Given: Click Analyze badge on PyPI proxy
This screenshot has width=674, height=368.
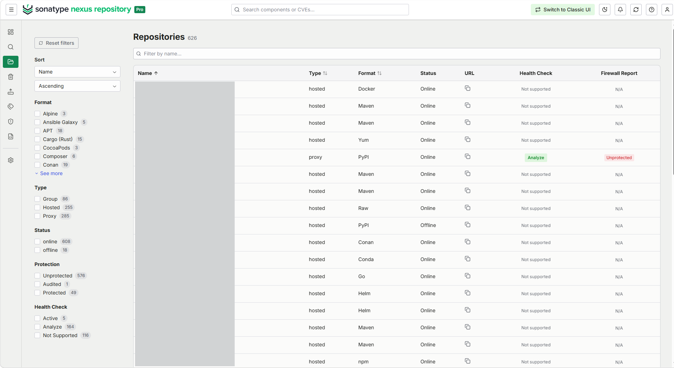Looking at the screenshot, I should [x=536, y=158].
